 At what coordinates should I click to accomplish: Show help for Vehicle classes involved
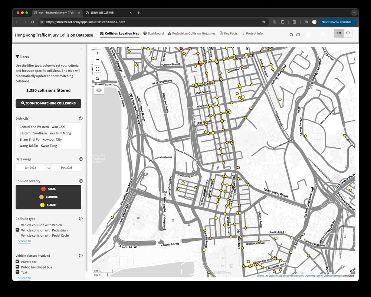click(x=81, y=256)
